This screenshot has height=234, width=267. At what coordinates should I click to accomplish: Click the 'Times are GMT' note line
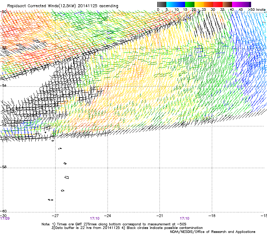click(114, 224)
